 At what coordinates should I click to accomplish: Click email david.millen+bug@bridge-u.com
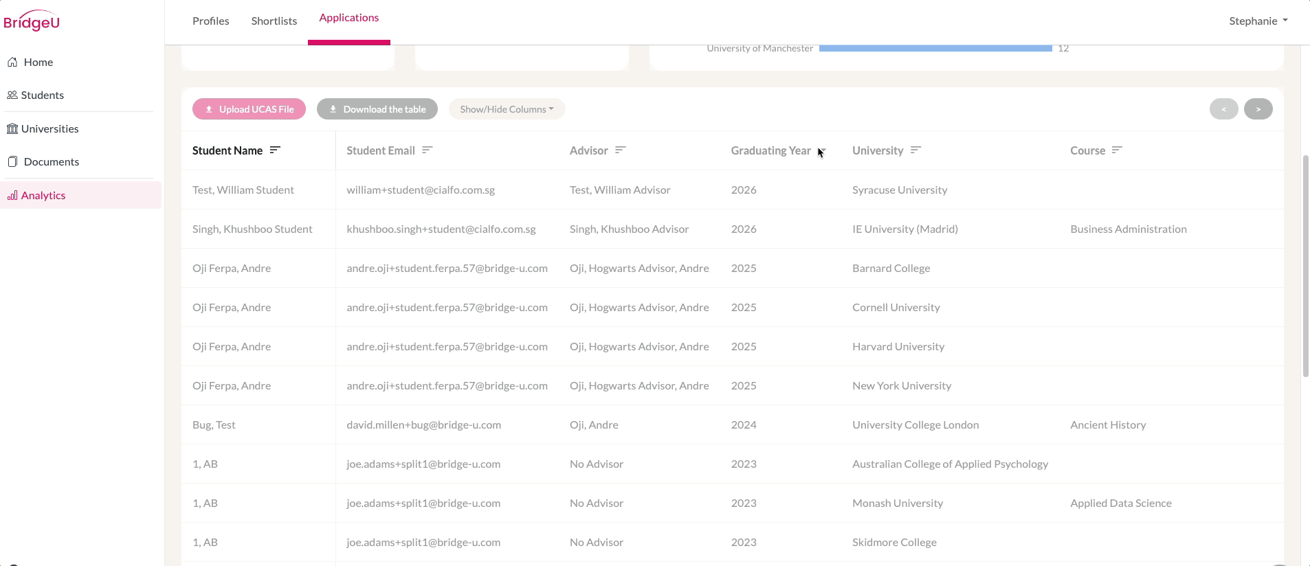(424, 424)
